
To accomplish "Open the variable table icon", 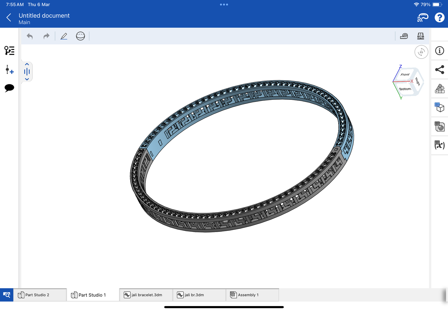I will click(440, 145).
